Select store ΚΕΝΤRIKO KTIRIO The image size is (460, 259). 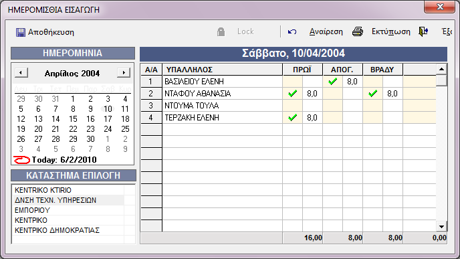pos(43,190)
